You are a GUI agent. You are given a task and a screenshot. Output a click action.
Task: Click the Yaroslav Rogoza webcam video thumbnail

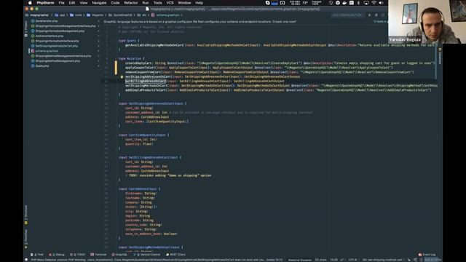click(427, 22)
